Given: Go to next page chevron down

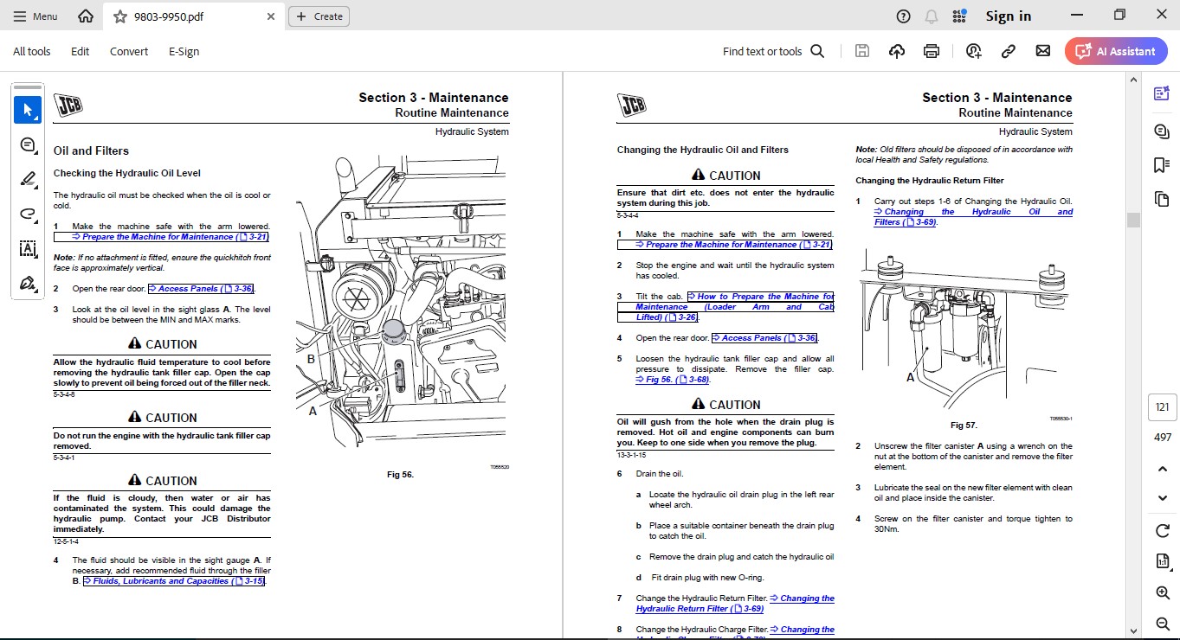Looking at the screenshot, I should 1163,498.
